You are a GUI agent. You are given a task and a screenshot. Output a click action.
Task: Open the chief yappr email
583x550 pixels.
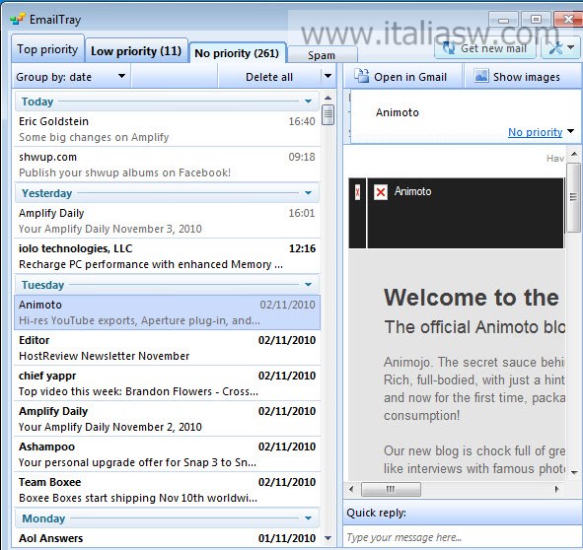pos(168,383)
